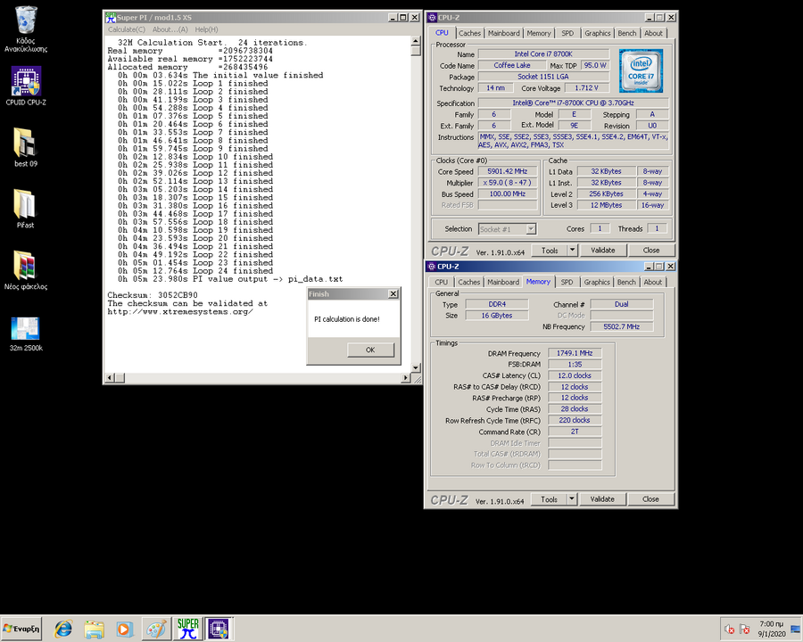Open SPD tab in lower CPU-Z window

[x=567, y=282]
